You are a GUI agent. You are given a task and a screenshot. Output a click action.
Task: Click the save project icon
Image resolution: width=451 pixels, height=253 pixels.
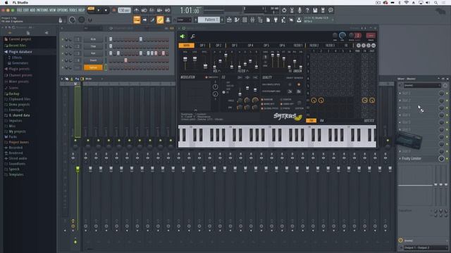click(315, 11)
